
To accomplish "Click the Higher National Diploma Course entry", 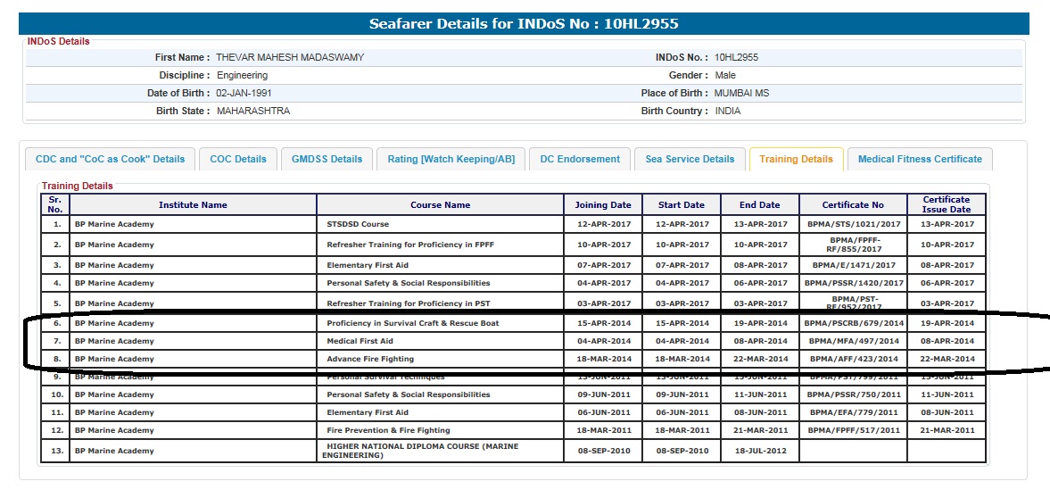I will [421, 451].
